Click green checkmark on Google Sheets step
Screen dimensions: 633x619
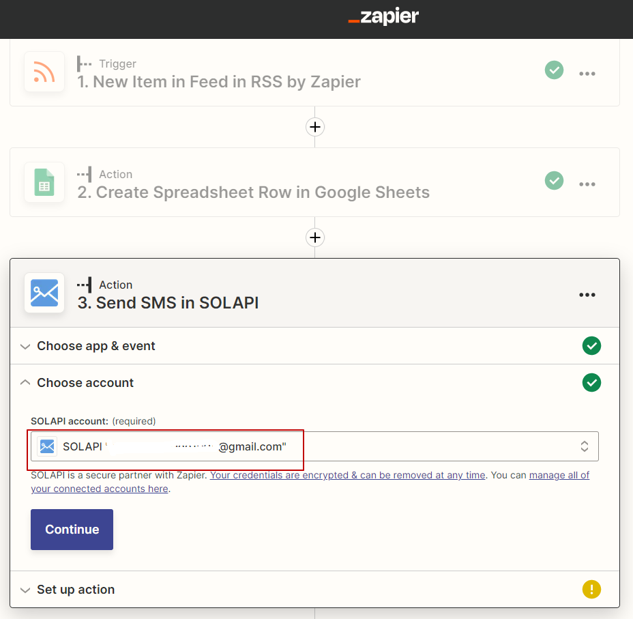tap(555, 180)
